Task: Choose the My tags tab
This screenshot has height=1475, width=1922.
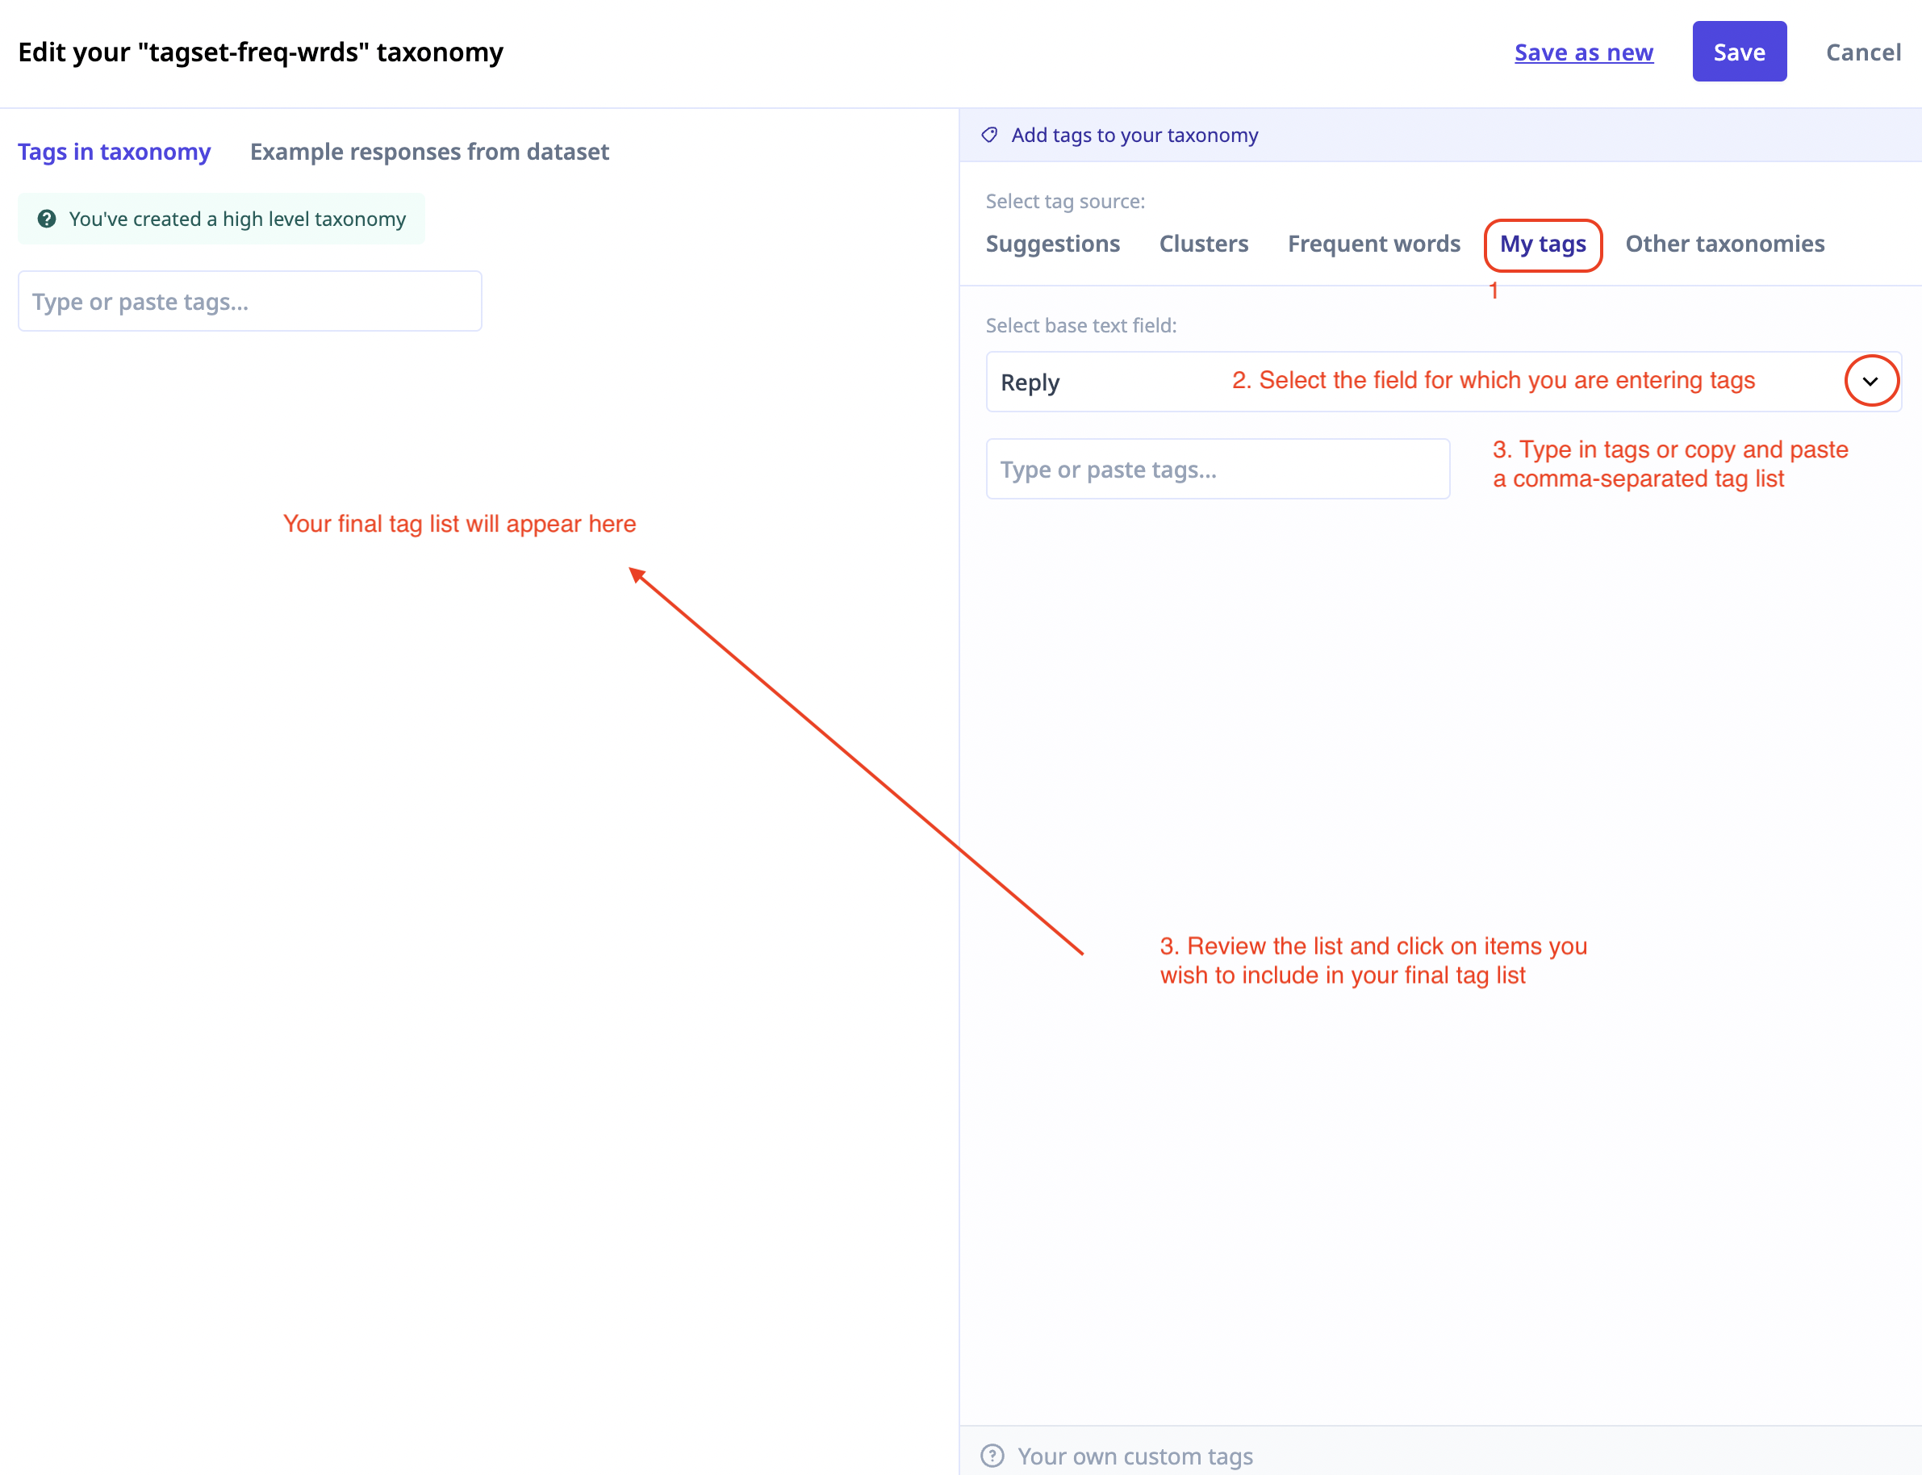Action: 1542,243
